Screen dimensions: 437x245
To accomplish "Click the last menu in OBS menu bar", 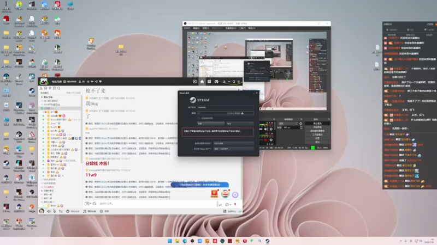I will (252, 28).
